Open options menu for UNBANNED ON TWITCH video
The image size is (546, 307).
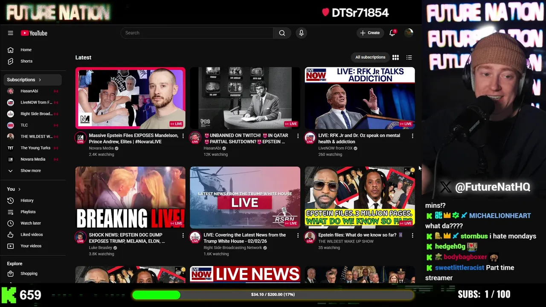298,136
